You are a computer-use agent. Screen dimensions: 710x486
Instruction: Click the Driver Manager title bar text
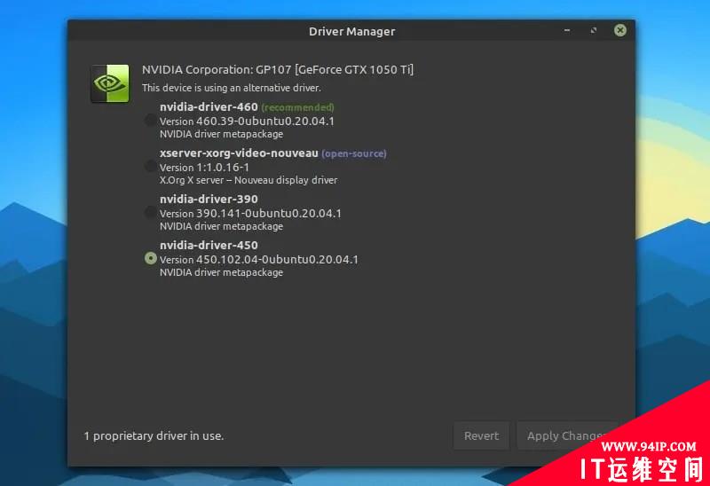pos(351,31)
